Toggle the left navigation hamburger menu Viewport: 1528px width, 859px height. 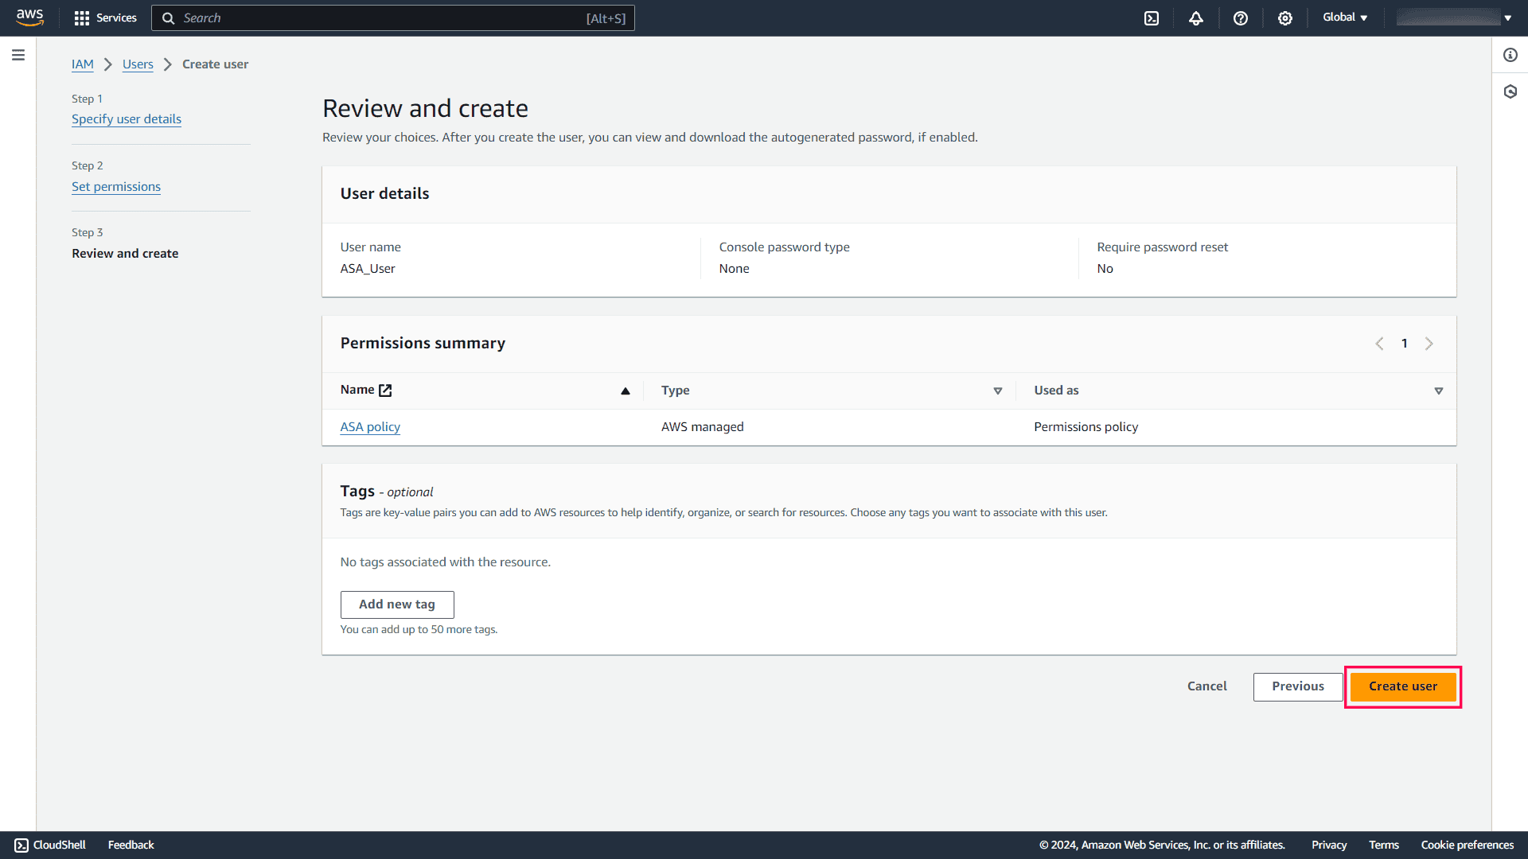pos(18,55)
